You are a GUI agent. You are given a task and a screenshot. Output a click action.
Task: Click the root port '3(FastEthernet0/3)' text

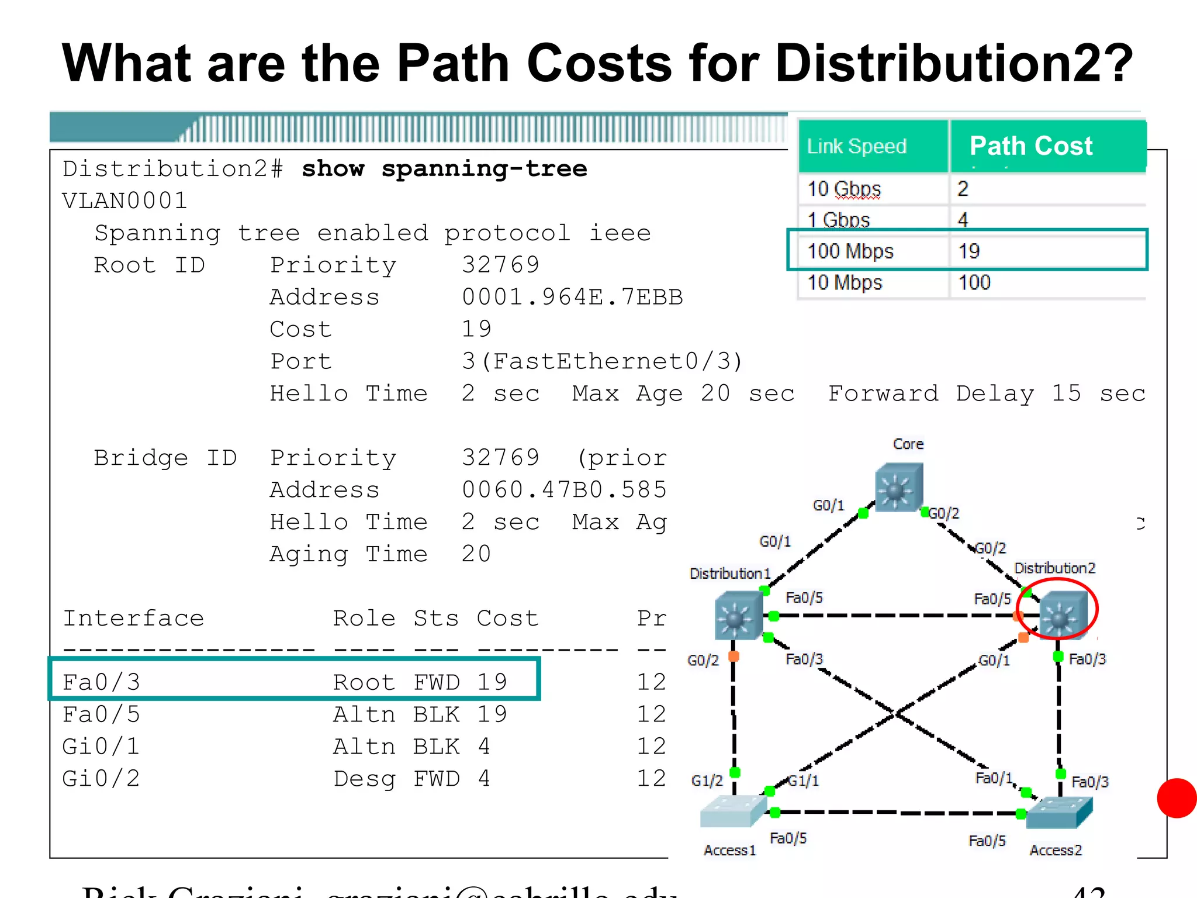602,362
